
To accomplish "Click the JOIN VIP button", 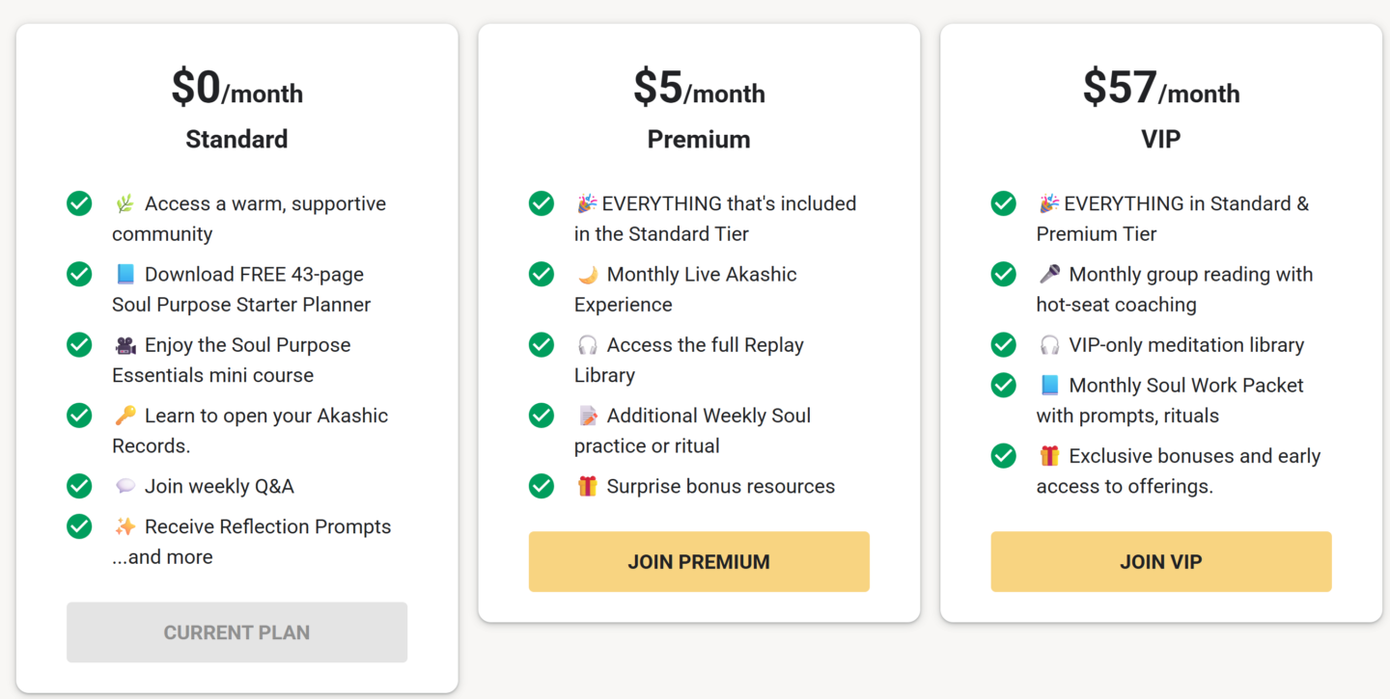I will 1160,561.
